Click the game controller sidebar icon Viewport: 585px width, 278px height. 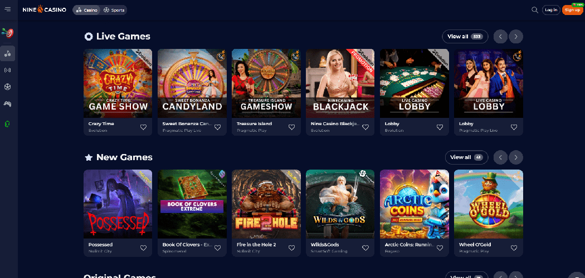click(x=7, y=104)
